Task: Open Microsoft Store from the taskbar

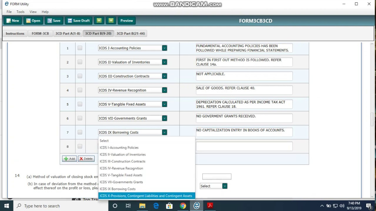Action: (169, 206)
